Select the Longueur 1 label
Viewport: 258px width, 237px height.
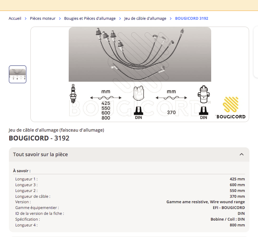[x=26, y=179]
